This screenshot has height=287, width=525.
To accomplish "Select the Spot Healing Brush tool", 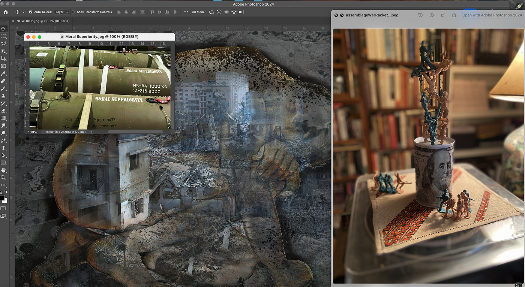I will click(3, 81).
